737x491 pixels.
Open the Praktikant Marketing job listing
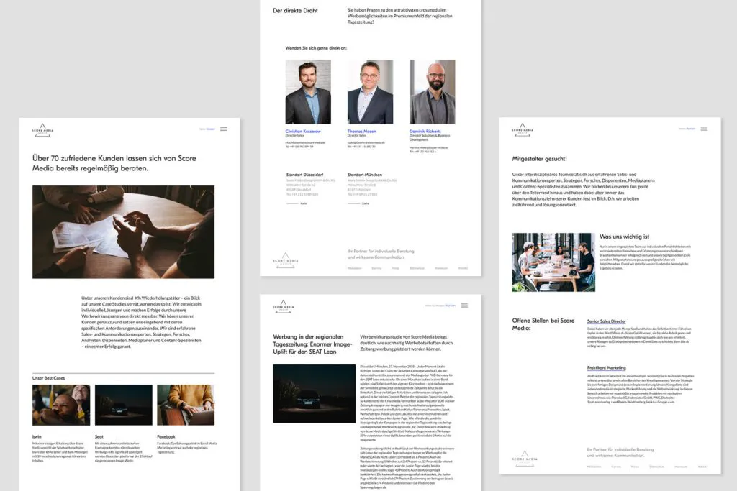[x=606, y=367]
